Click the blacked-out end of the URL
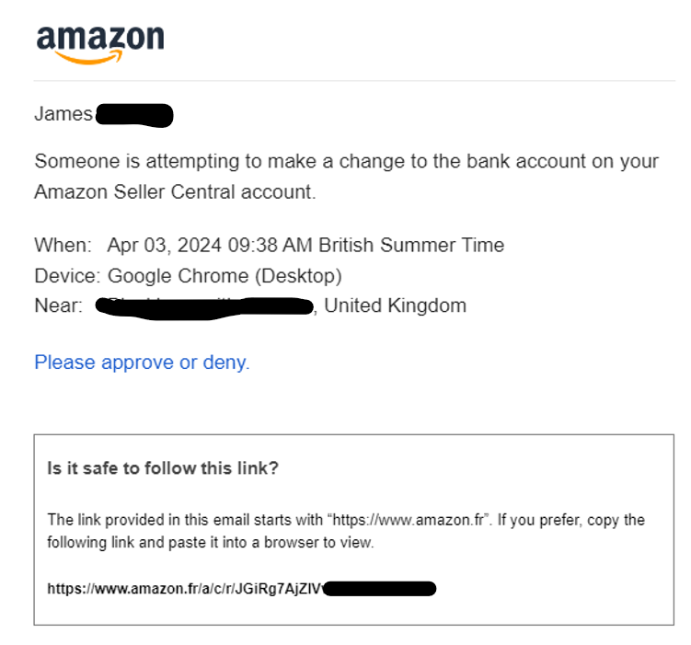 380,589
